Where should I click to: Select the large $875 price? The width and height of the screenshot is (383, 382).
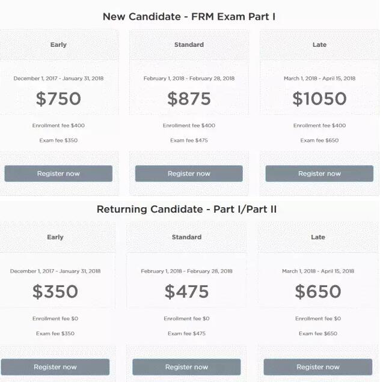point(189,99)
